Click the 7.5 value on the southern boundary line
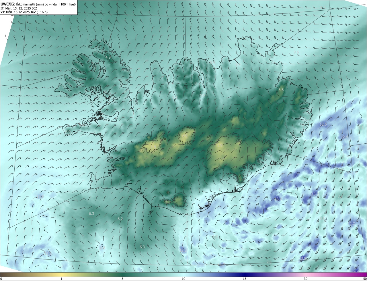 269,262
